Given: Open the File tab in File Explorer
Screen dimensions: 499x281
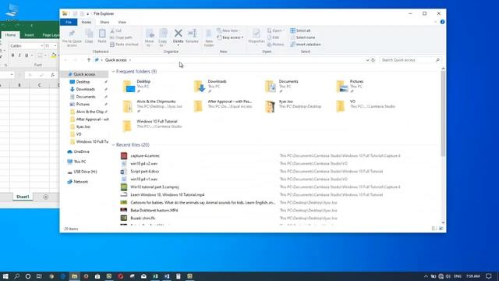Looking at the screenshot, I should (69, 23).
